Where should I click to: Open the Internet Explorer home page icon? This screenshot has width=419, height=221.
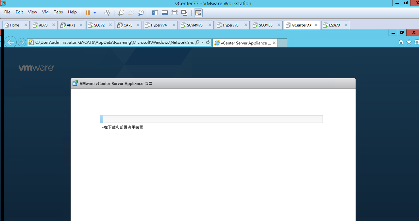point(401,42)
